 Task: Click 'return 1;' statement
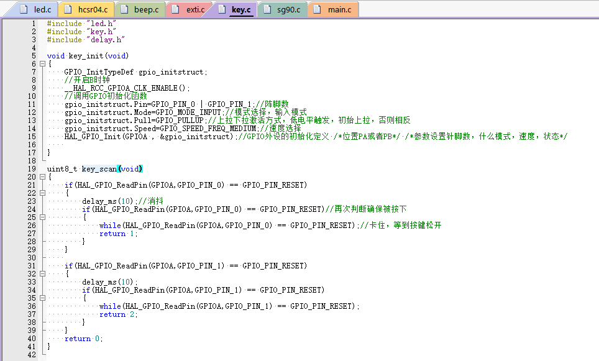click(119, 234)
